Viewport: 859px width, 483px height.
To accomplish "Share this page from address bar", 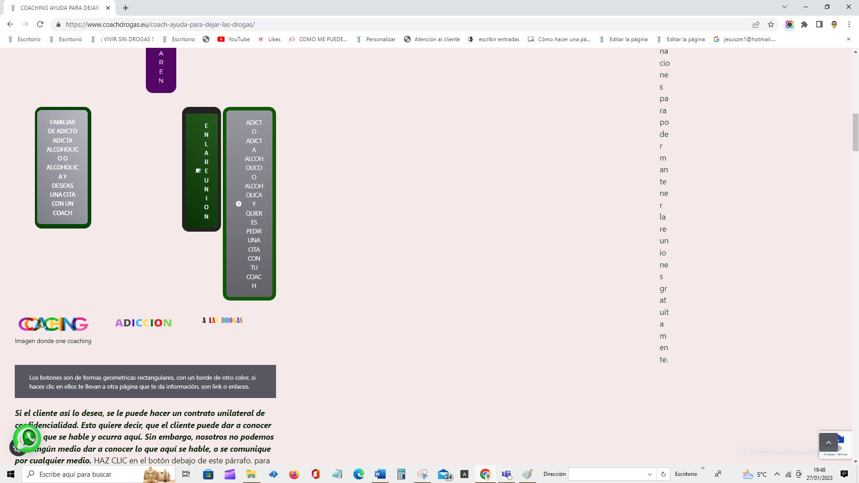I will coord(756,25).
